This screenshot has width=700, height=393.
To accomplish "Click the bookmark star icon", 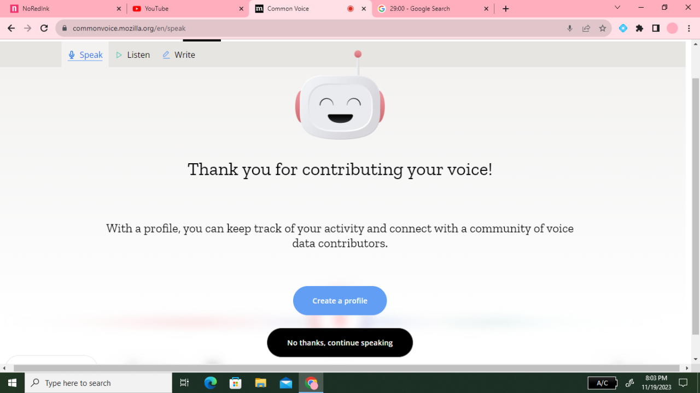I will (603, 28).
